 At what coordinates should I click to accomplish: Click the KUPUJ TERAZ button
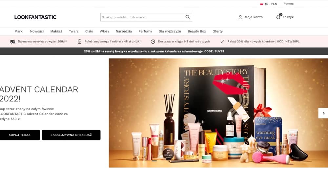pos(20,135)
